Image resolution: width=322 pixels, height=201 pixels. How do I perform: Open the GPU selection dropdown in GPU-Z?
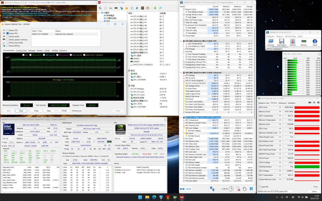275,191
